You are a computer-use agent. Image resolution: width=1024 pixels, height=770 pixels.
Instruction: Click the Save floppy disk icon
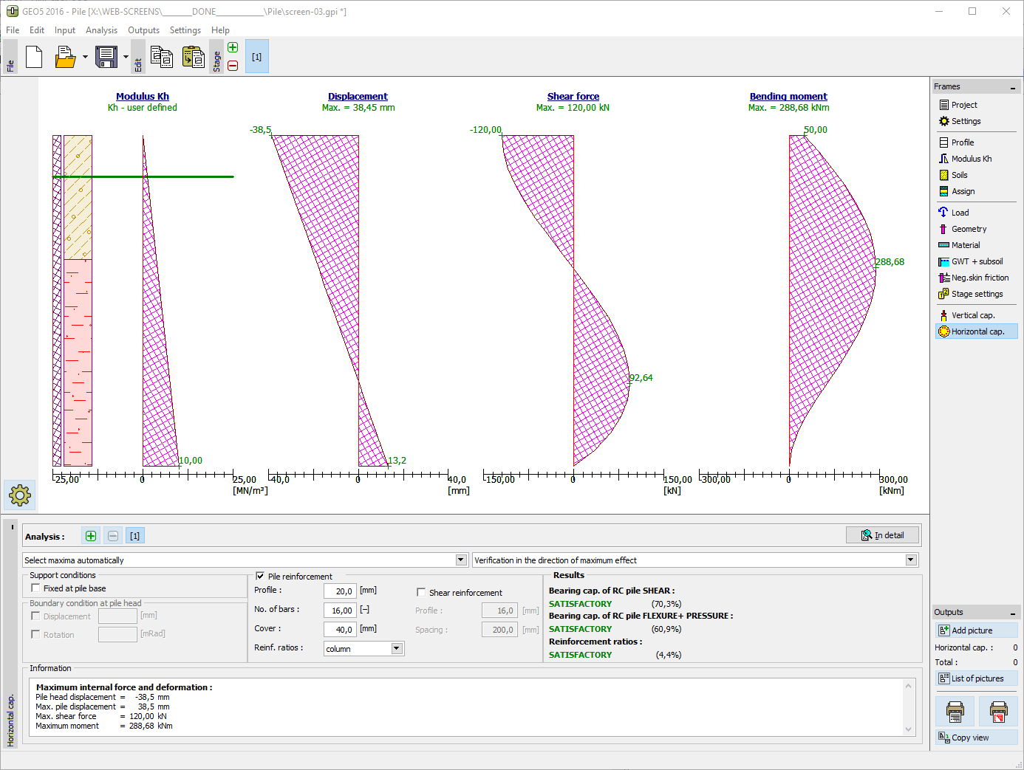pyautogui.click(x=106, y=57)
